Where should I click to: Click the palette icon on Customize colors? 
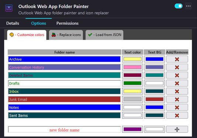11,35
